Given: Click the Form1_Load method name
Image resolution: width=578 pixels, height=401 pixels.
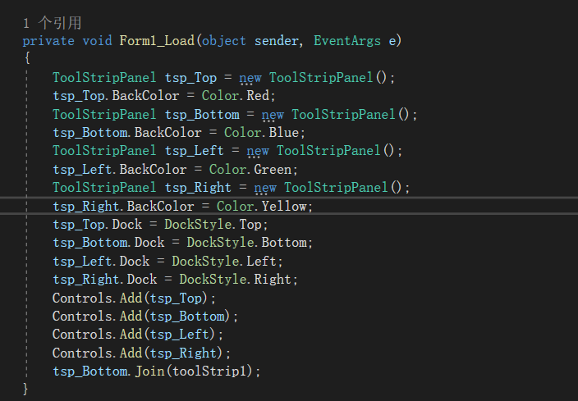Looking at the screenshot, I should point(157,40).
